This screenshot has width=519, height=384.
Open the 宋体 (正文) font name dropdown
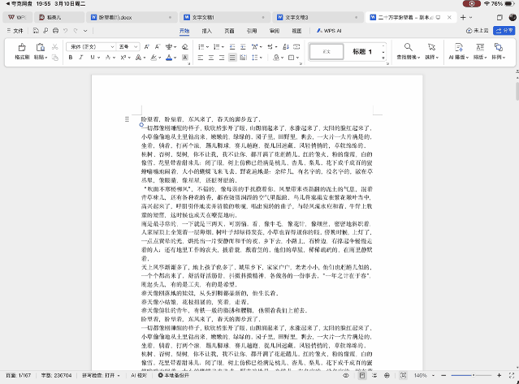[x=91, y=47]
